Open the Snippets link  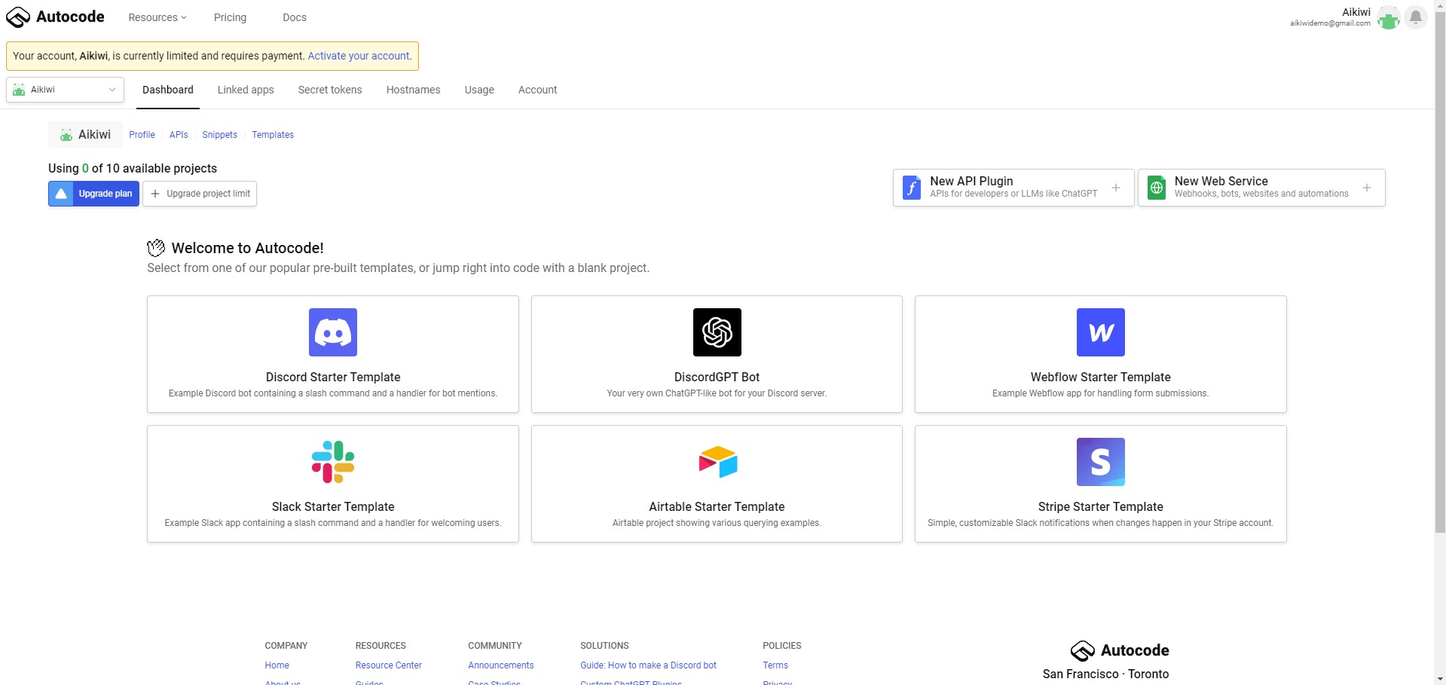(x=219, y=135)
